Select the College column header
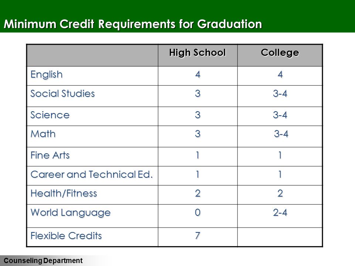355x266 pixels. [x=280, y=52]
